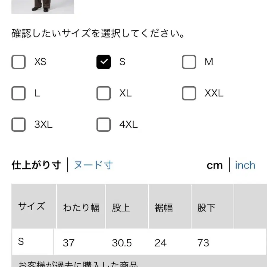Select the XL size option
Image resolution: width=267 pixels, height=267 pixels.
[x=103, y=93]
